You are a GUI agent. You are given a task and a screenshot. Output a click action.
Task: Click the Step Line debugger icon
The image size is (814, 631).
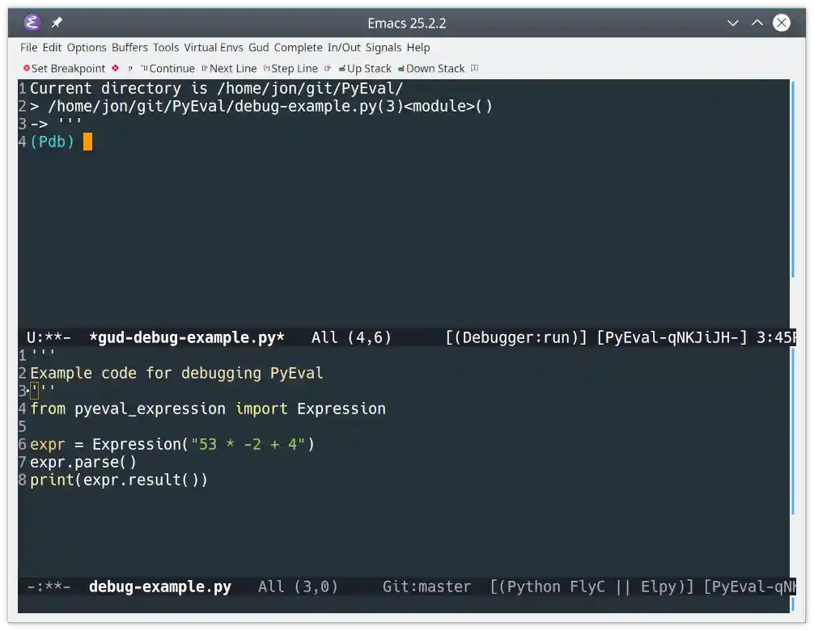(290, 69)
